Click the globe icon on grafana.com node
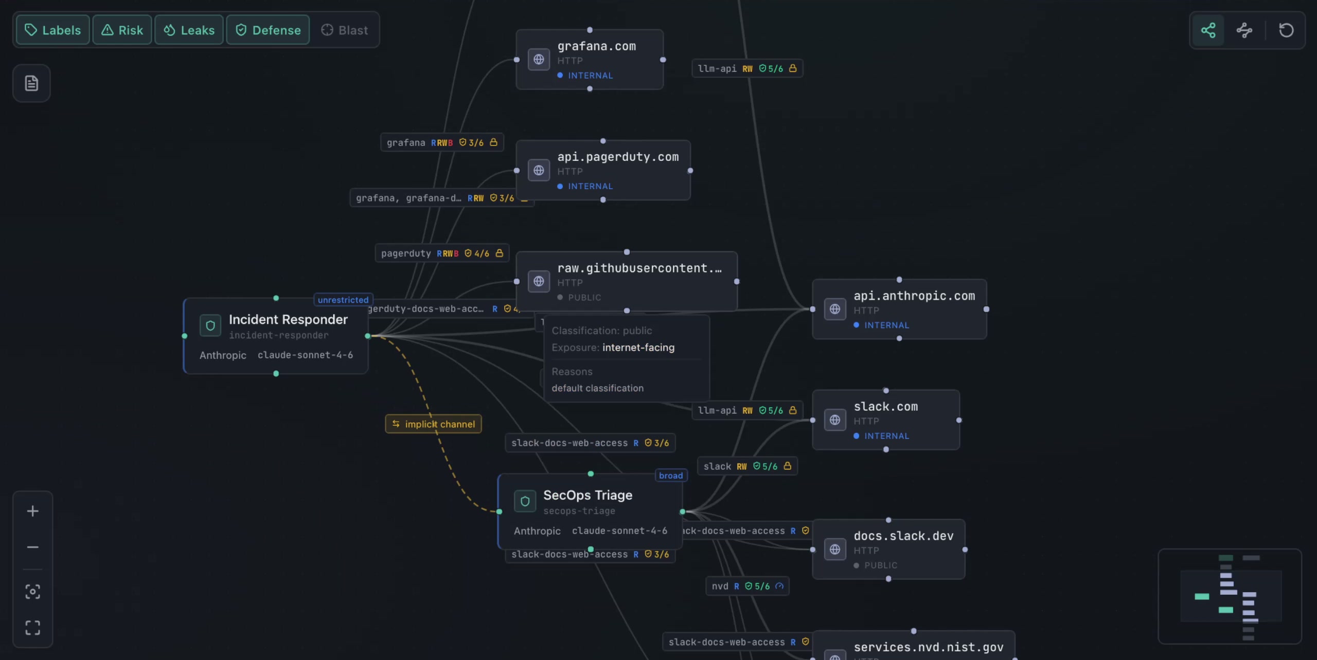The width and height of the screenshot is (1317, 660). (539, 60)
